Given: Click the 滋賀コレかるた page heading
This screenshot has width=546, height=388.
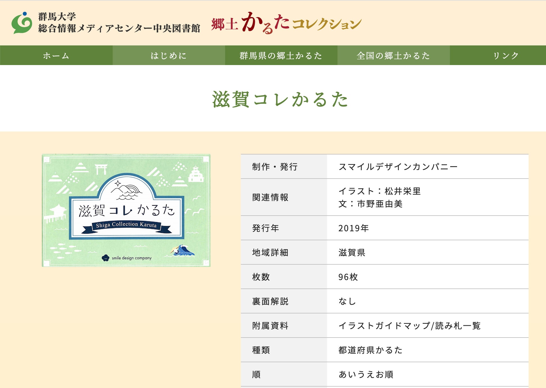Looking at the screenshot, I should click(x=280, y=99).
